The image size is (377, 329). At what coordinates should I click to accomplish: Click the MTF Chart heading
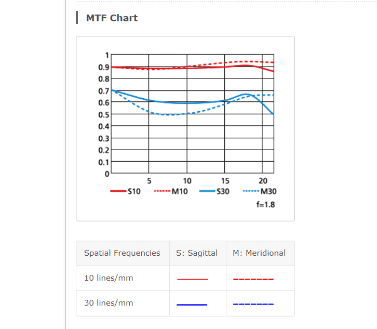click(x=112, y=18)
